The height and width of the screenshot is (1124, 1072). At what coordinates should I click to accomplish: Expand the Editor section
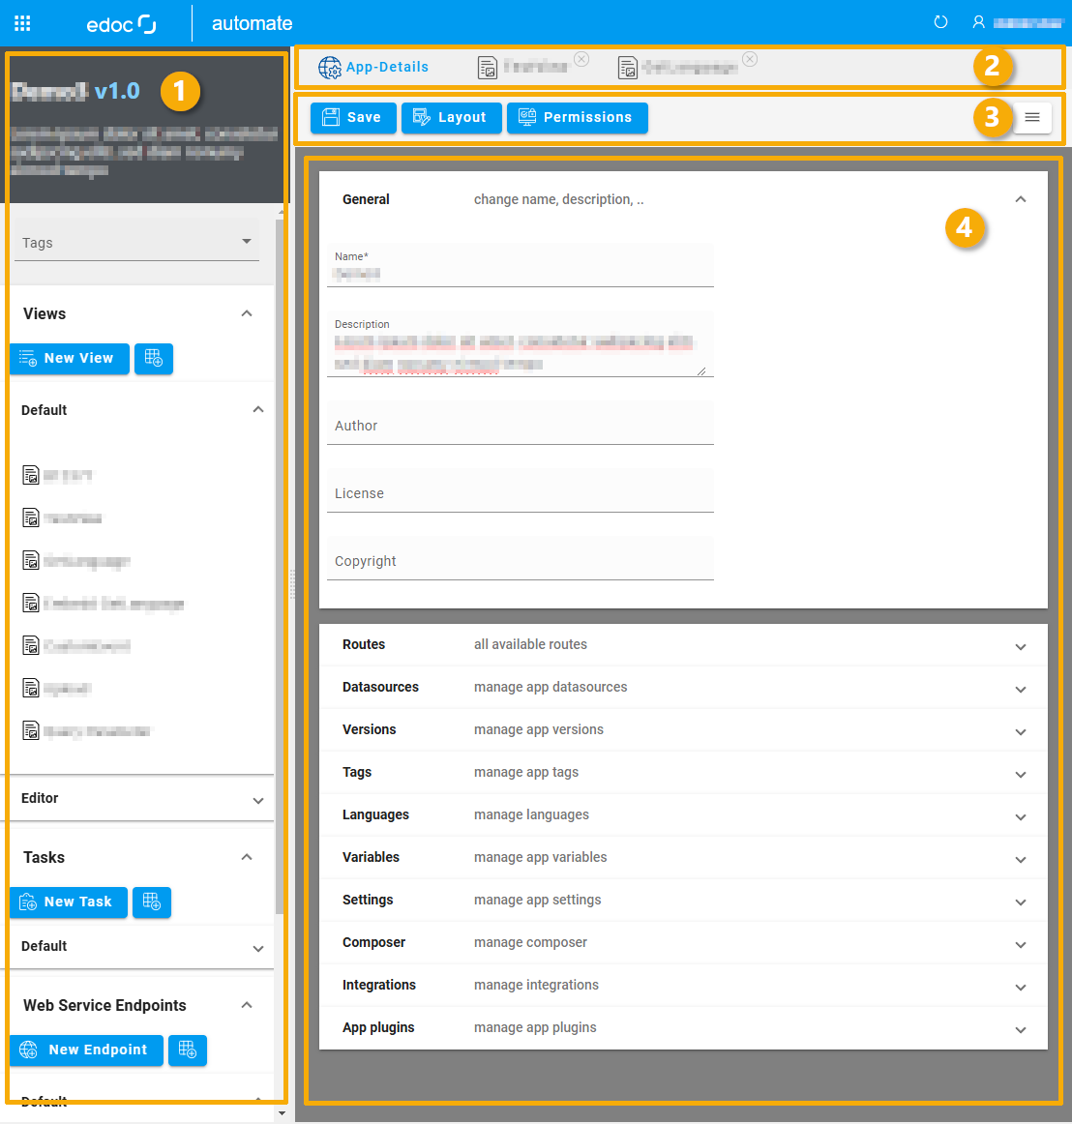257,798
